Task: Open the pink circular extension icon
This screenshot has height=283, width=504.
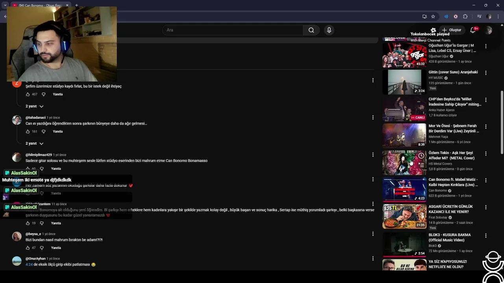Action: point(456,17)
